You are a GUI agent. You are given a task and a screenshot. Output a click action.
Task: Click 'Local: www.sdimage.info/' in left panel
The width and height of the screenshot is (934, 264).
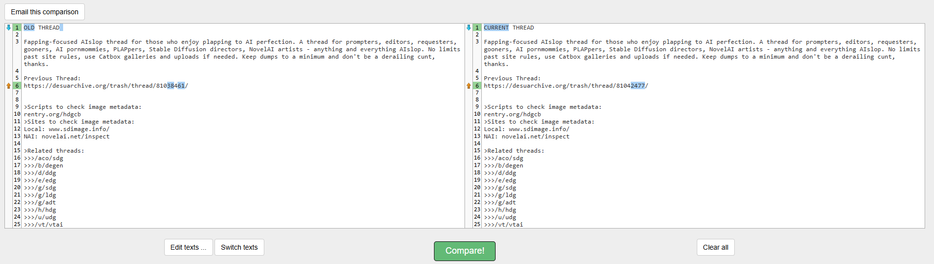(x=67, y=129)
